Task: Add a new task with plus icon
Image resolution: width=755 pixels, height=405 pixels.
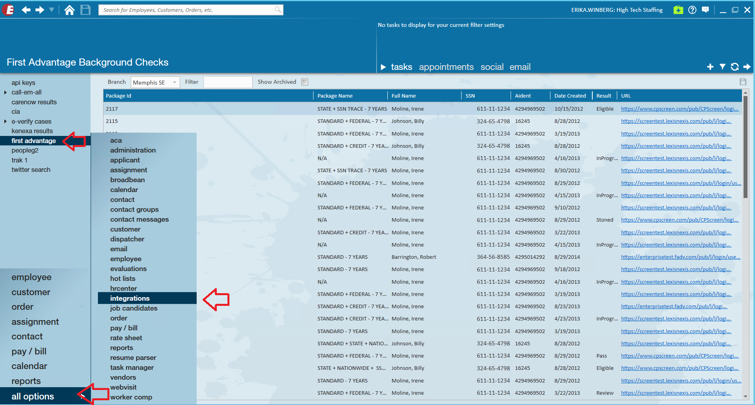Action: (710, 67)
